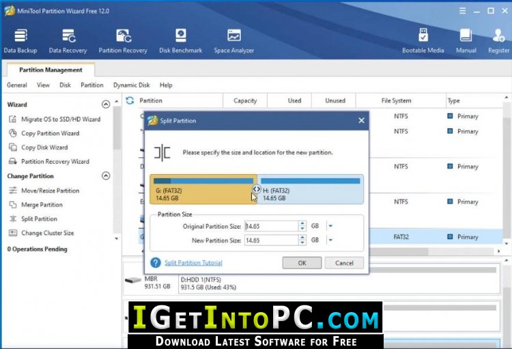
Task: Sort by Capacity column header
Action: 245,100
